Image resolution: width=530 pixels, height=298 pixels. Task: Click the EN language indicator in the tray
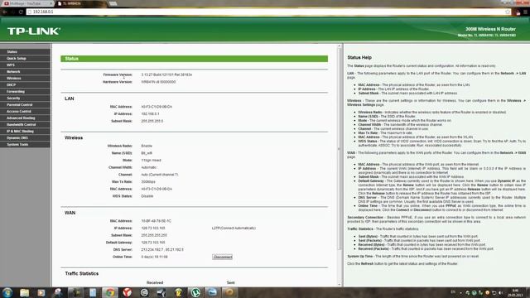click(453, 292)
